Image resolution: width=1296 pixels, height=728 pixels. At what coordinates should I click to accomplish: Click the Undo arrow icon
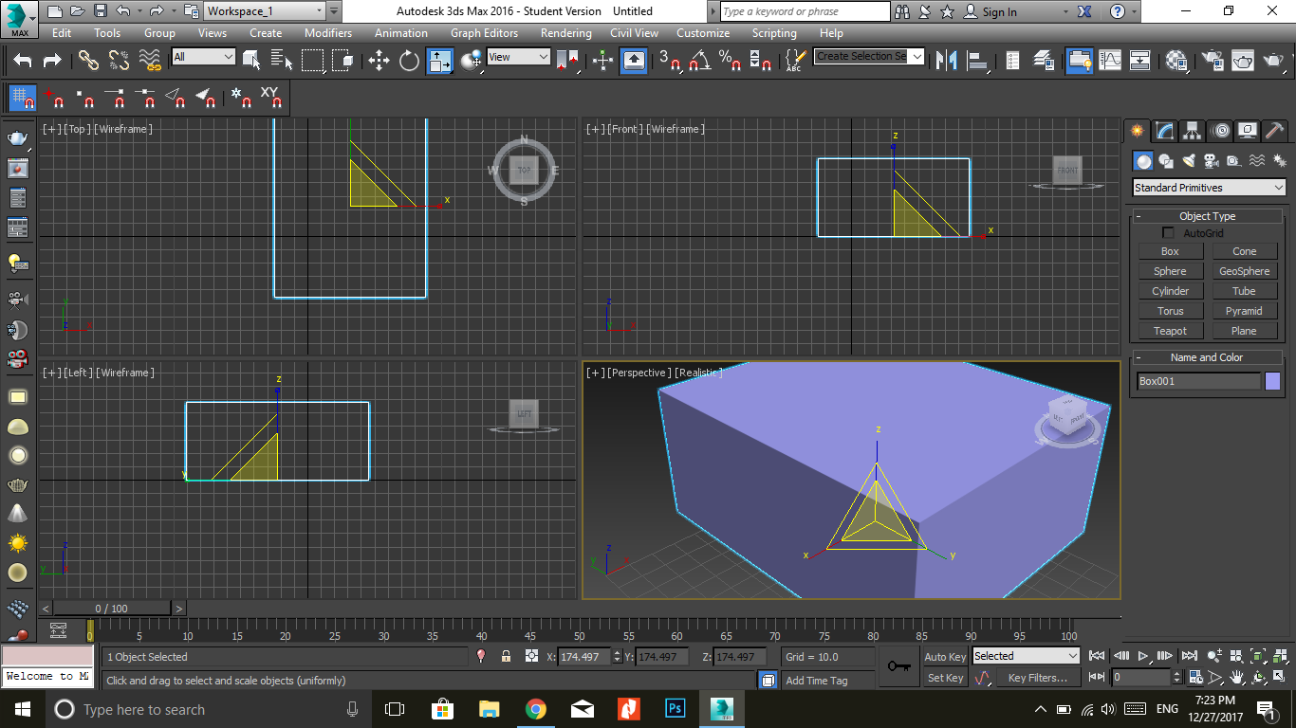(23, 61)
